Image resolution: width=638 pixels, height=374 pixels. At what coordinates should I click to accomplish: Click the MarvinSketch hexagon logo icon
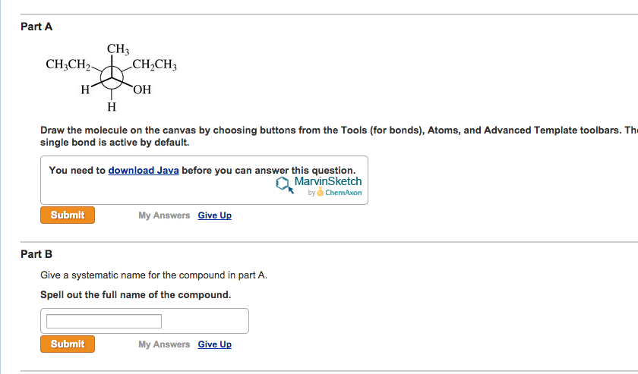[285, 184]
